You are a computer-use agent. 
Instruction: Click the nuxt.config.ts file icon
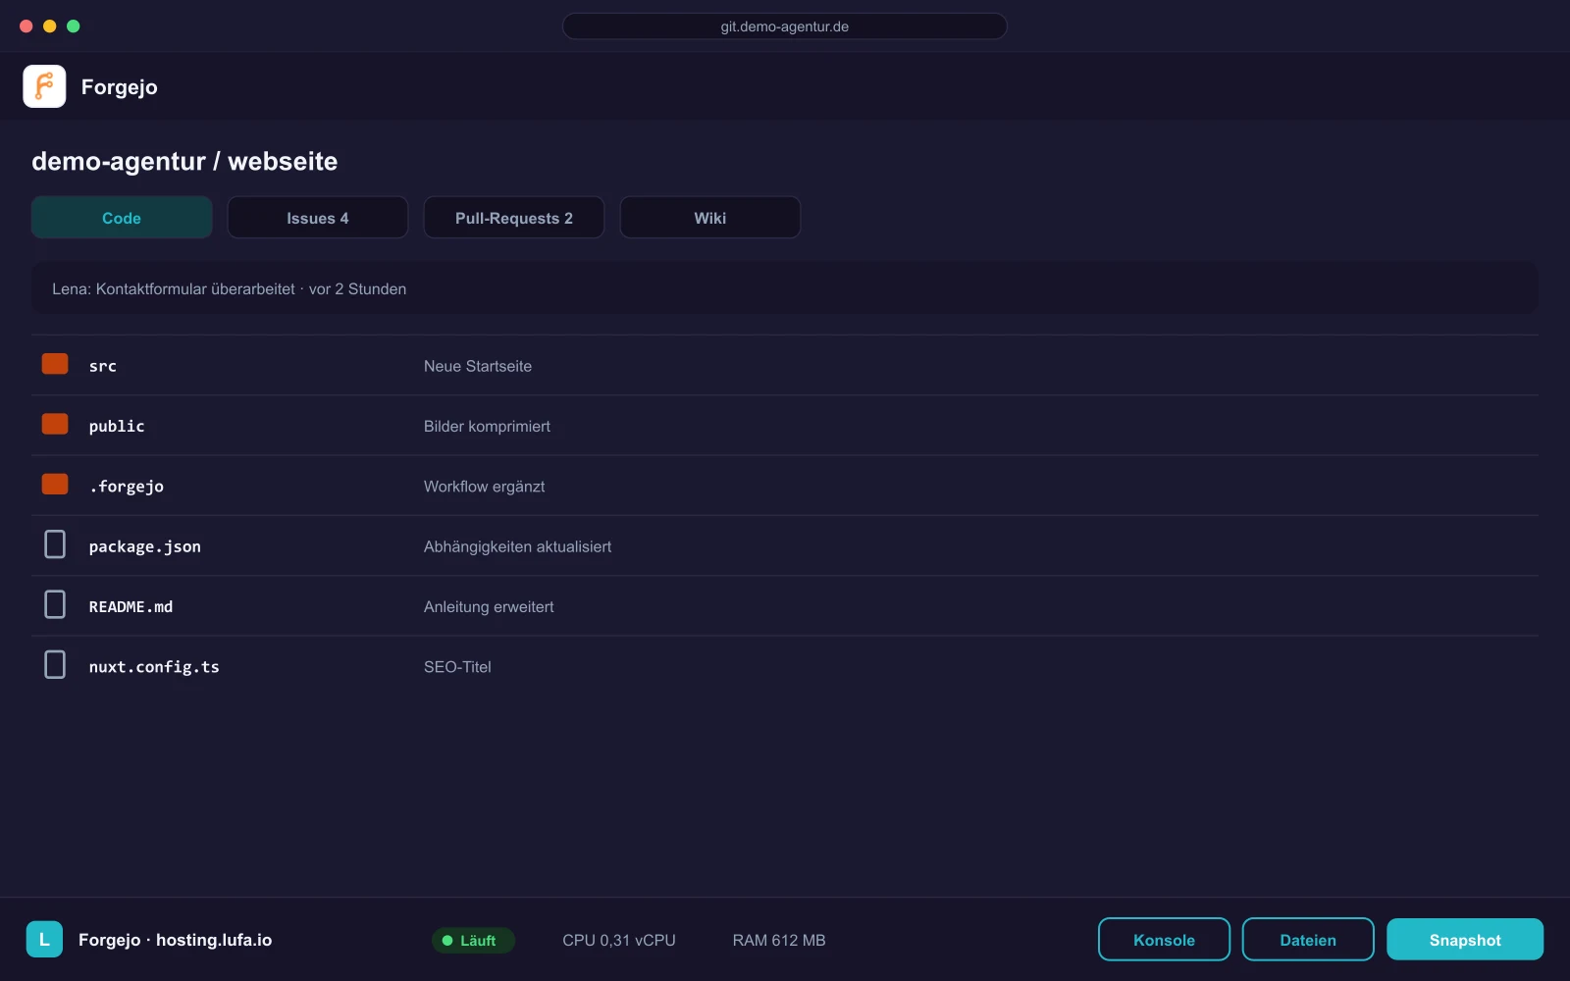[55, 664]
